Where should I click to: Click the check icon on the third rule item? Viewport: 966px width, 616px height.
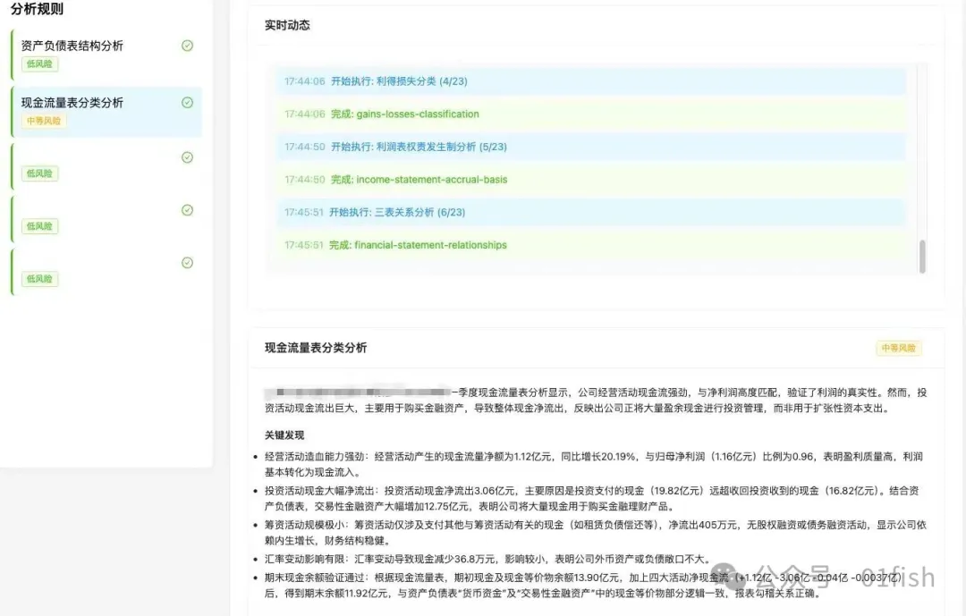tap(187, 157)
